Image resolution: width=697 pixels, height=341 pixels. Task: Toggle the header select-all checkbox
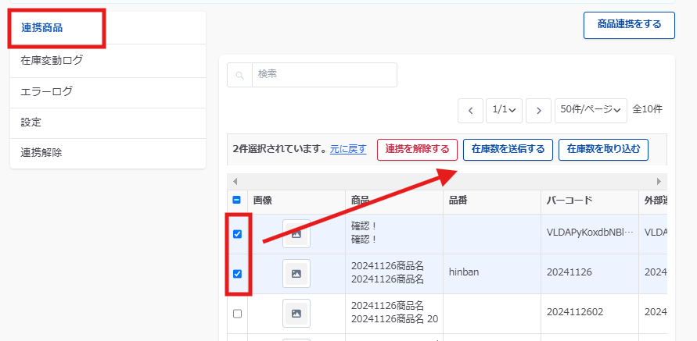click(x=237, y=201)
